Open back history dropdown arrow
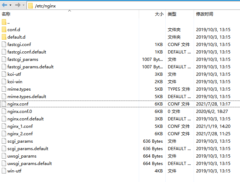Screen dimensions: 240x182 click(x=10, y=5)
